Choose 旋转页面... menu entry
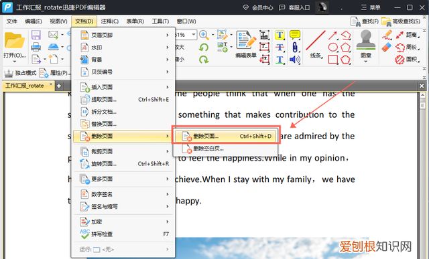This screenshot has height=259, width=429. [x=124, y=164]
